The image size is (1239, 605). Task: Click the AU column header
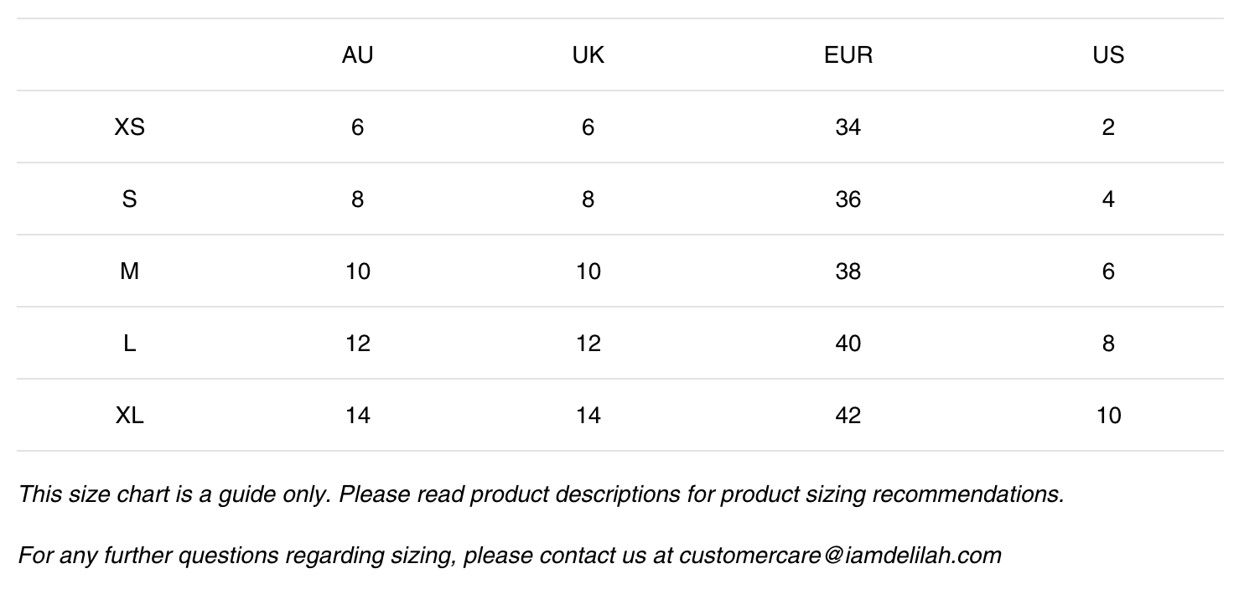(357, 55)
